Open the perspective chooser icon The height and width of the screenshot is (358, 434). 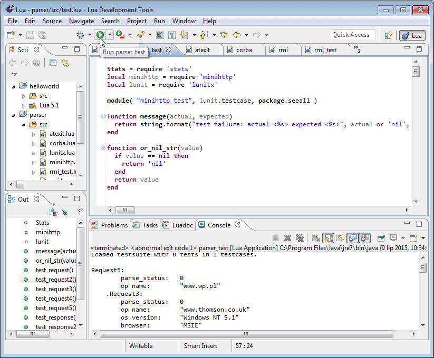pyautogui.click(x=389, y=35)
